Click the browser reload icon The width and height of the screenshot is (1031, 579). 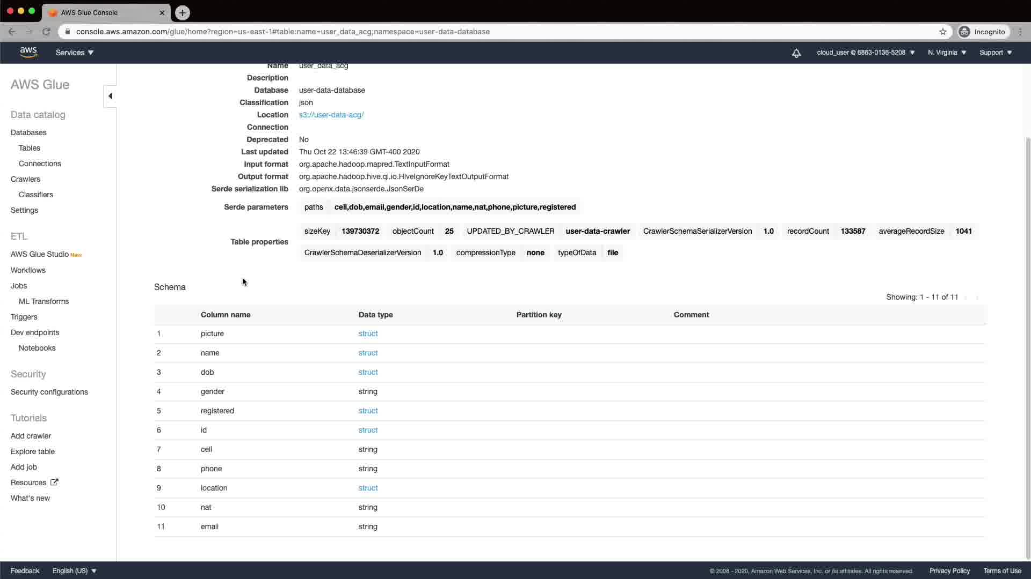pos(46,32)
